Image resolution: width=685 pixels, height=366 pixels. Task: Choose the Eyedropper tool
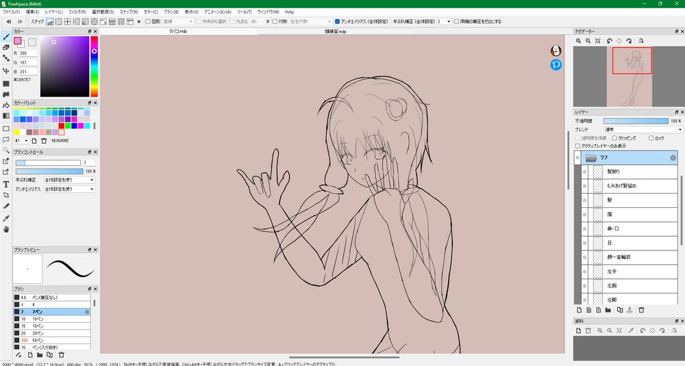6,218
